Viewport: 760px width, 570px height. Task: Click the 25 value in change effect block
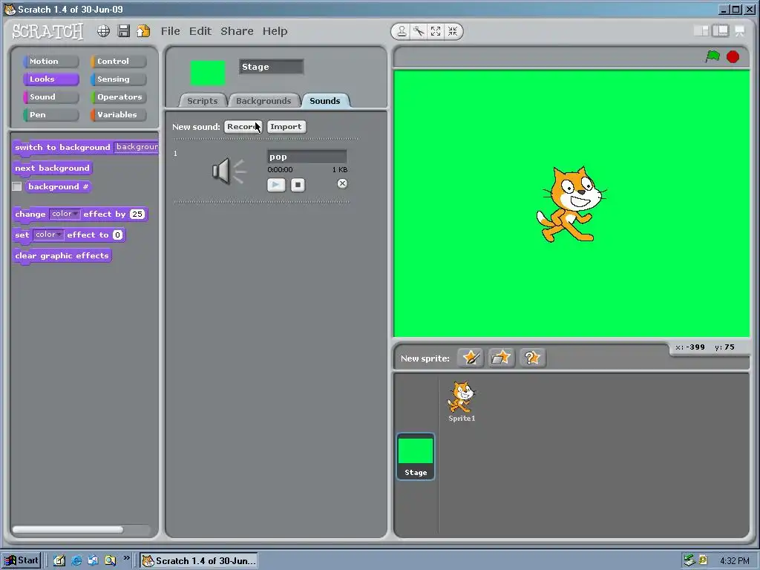click(x=137, y=214)
